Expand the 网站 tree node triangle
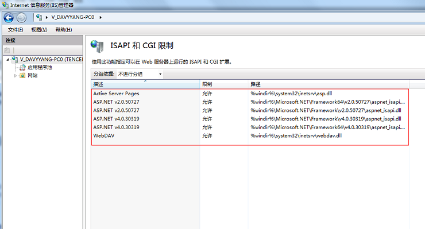The width and height of the screenshot is (425, 229). click(x=16, y=76)
